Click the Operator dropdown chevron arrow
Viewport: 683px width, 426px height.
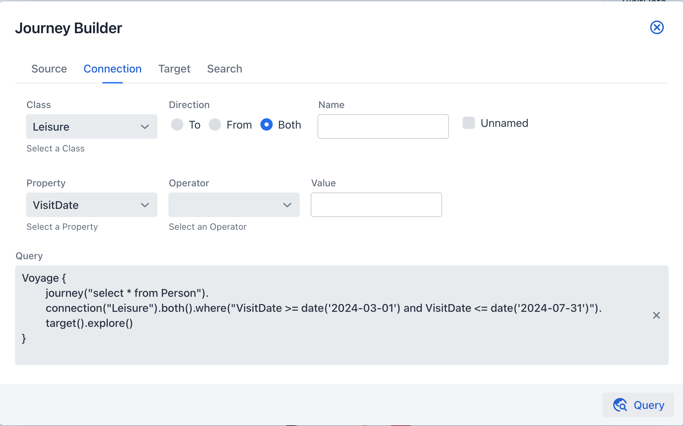coord(287,205)
